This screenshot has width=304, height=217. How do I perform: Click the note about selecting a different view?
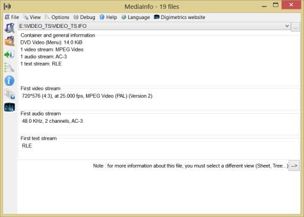point(191,166)
